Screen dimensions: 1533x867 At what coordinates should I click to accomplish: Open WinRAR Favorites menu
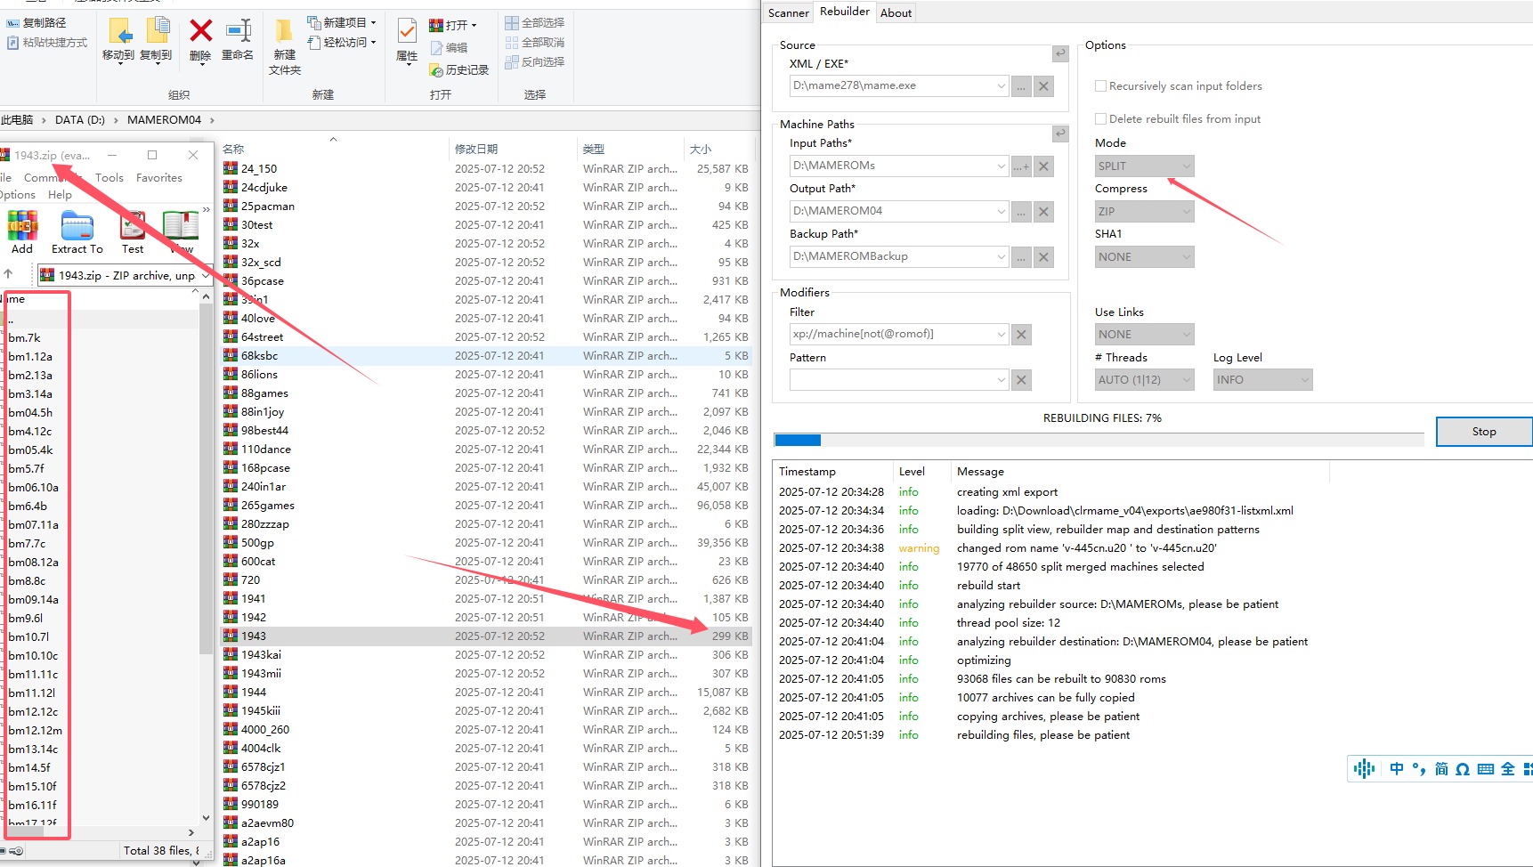[x=159, y=178]
